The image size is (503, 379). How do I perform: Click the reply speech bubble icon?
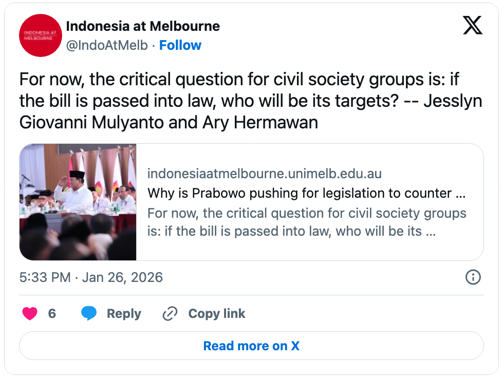[x=89, y=314]
